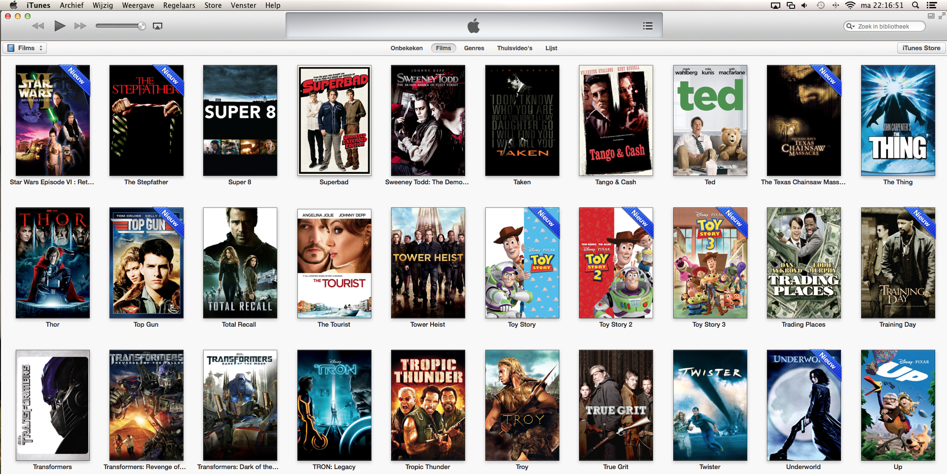The width and height of the screenshot is (947, 474).
Task: Open the Thuisvideo's tab
Action: (514, 48)
